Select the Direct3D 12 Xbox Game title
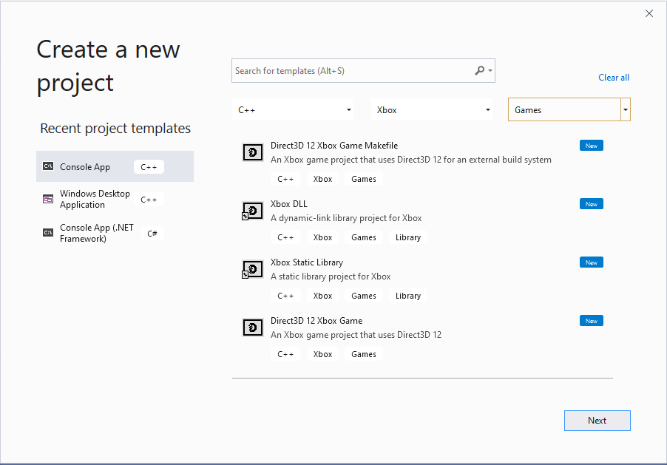The height and width of the screenshot is (465, 667). pos(316,321)
